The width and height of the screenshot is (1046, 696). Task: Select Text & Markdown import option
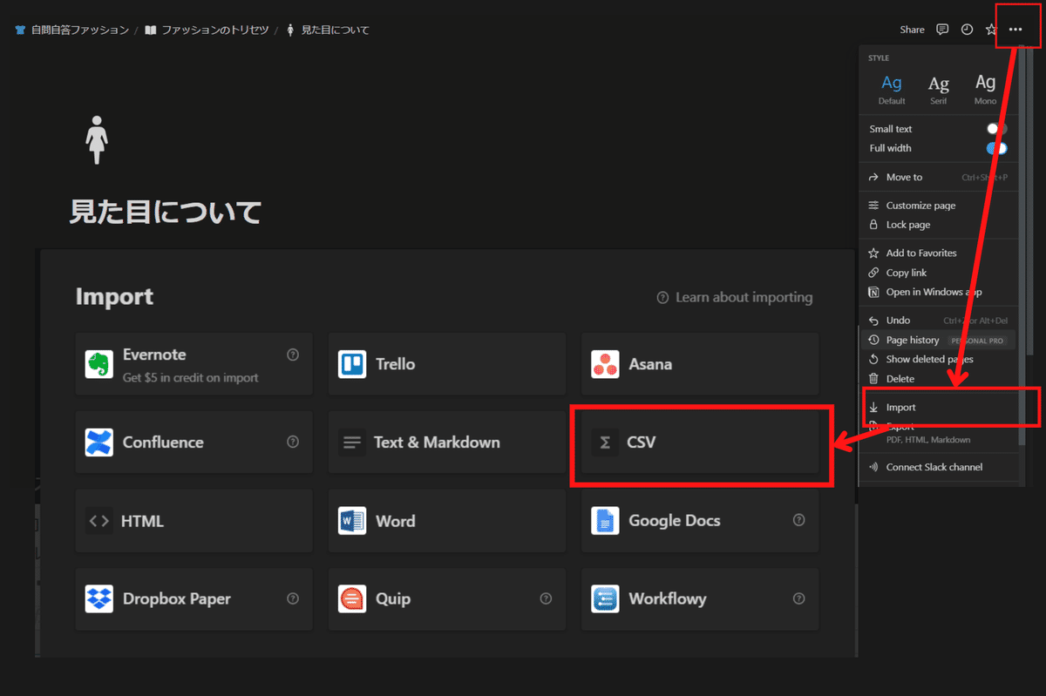tap(447, 443)
